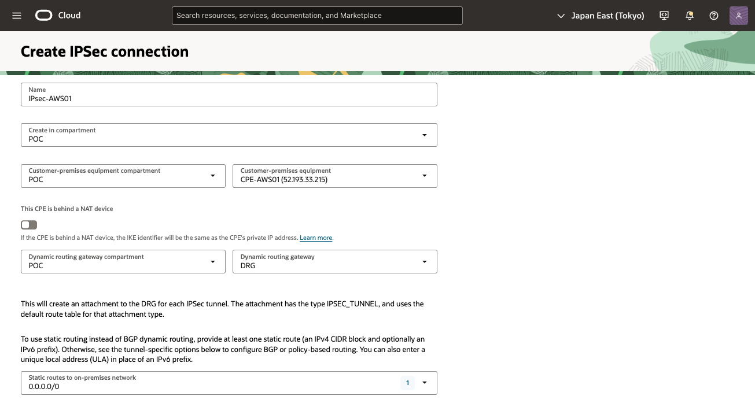The width and height of the screenshot is (755, 411).
Task: Open the user profile avatar
Action: (739, 16)
